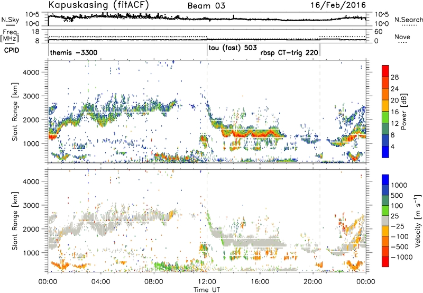Click the '-25' velocity scale value

(x=398, y=226)
